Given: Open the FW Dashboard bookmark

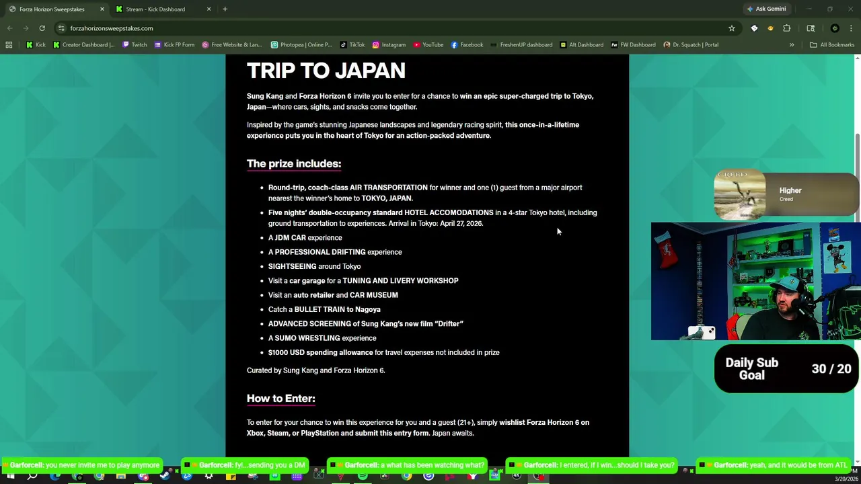Looking at the screenshot, I should coord(633,45).
